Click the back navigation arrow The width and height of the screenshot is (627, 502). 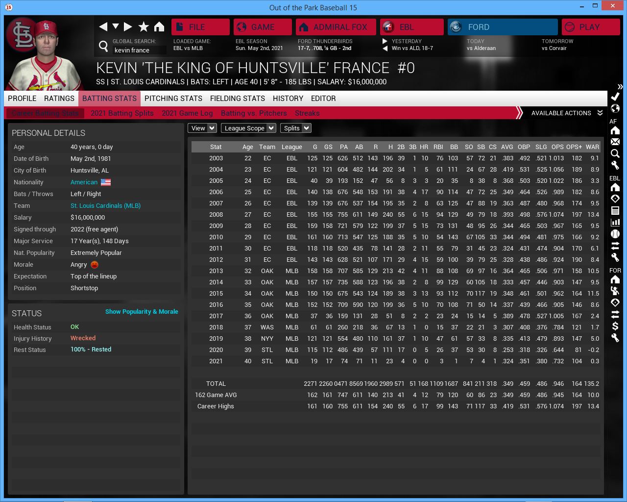[103, 26]
